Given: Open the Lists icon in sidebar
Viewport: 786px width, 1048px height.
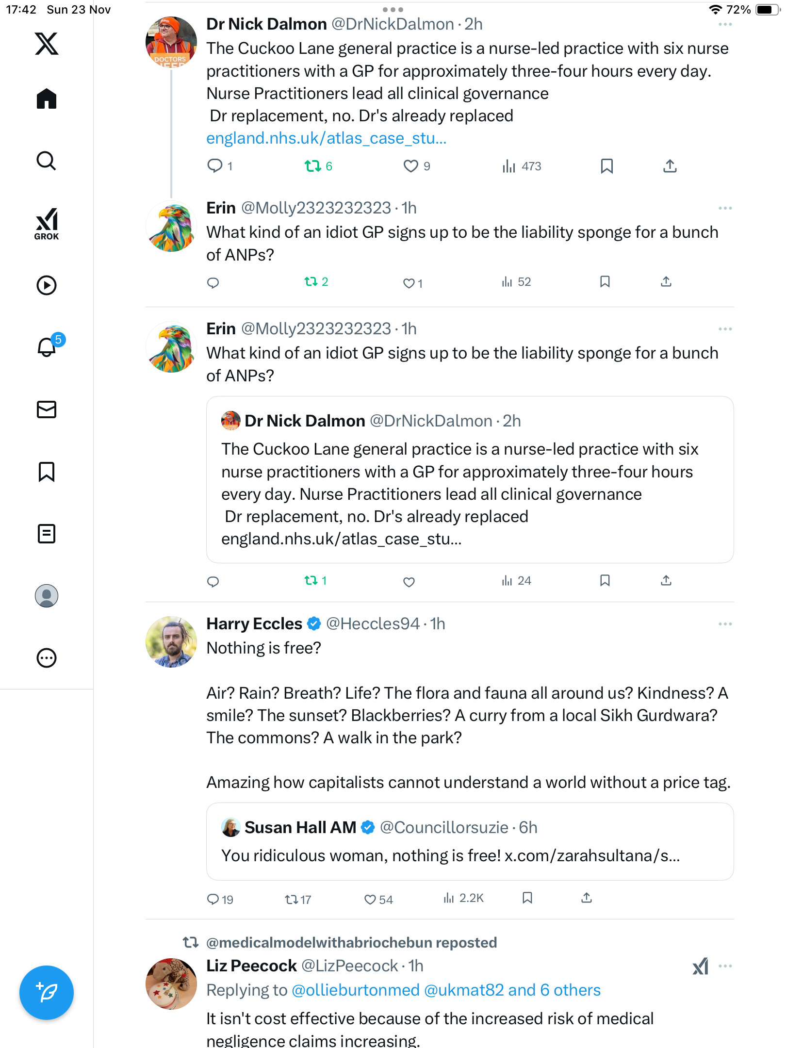Looking at the screenshot, I should pos(47,534).
